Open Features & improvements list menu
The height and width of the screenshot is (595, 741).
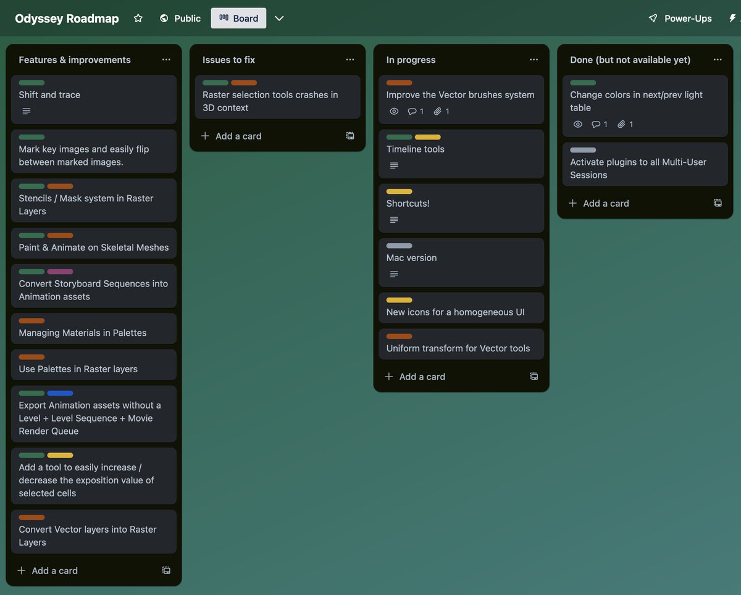(x=166, y=60)
